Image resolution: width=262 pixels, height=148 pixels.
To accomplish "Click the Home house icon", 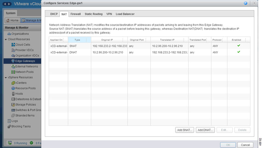I will 8,20.
